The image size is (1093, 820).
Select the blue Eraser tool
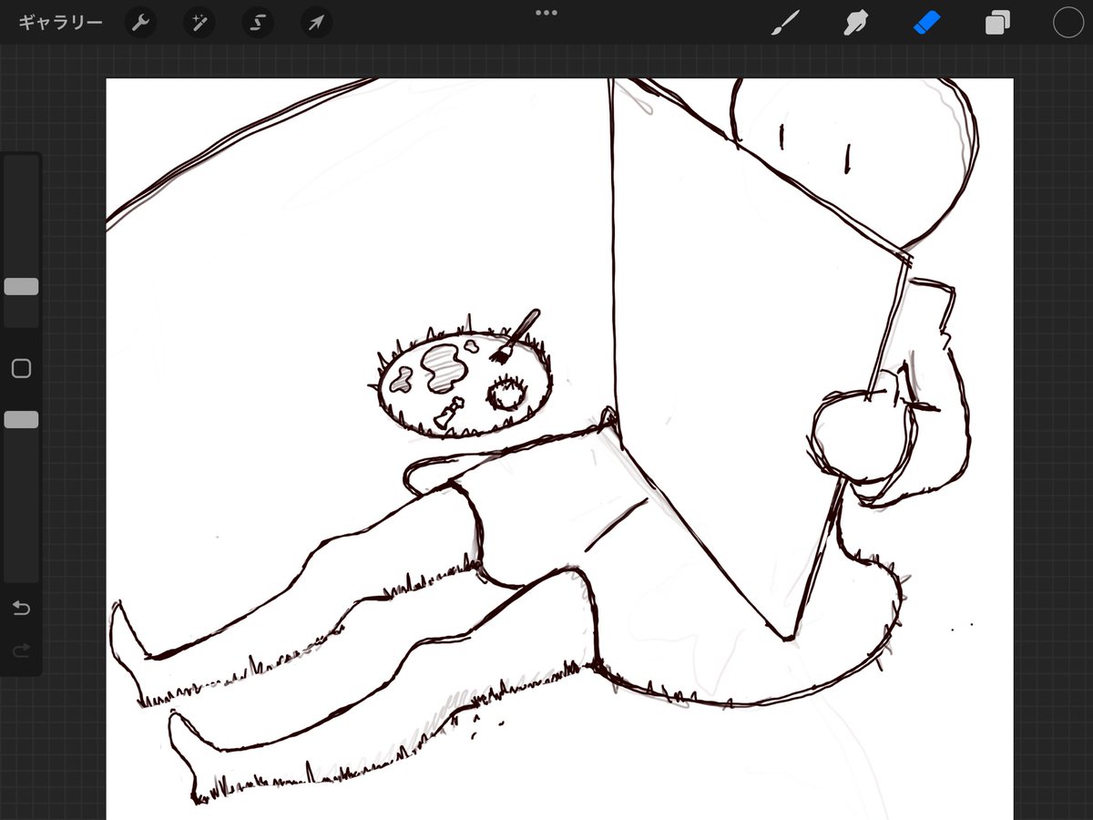(x=925, y=23)
